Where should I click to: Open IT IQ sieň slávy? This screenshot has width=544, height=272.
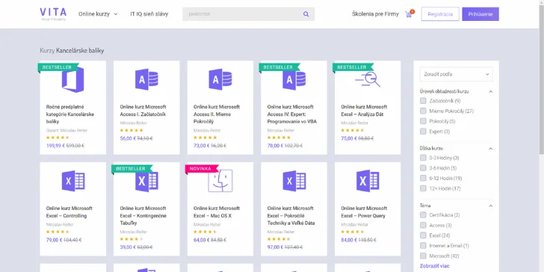pyautogui.click(x=149, y=14)
